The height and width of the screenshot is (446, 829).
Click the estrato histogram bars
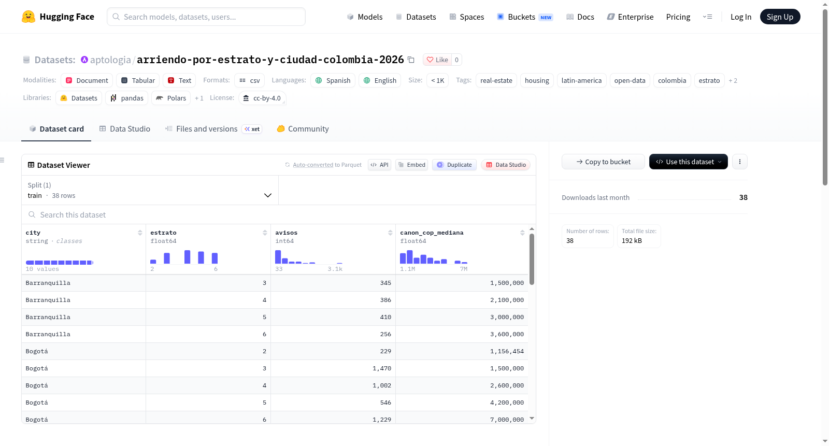(x=184, y=257)
